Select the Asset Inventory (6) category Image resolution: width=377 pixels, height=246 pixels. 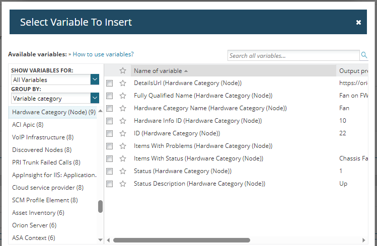coord(35,213)
